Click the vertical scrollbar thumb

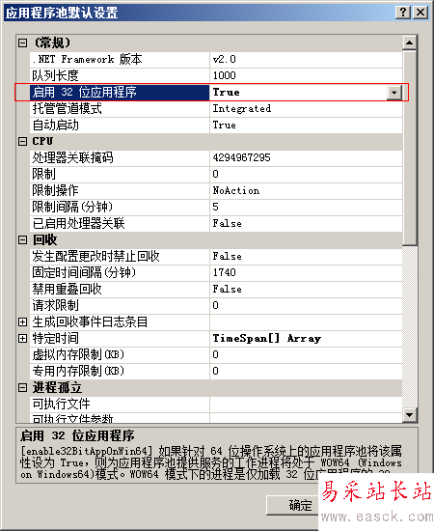(410, 148)
